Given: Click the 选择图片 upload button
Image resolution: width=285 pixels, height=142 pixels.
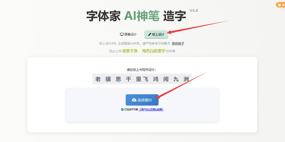Looking at the screenshot, I should (142, 100).
